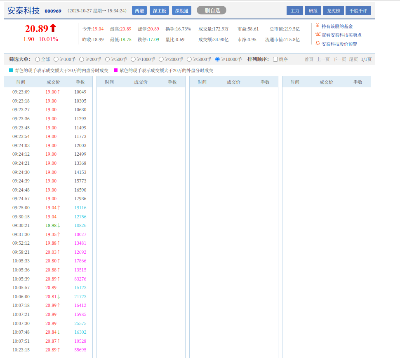Click the 安泰科技 stock name
Image resolution: width=400 pixels, height=358 pixels.
(24, 11)
